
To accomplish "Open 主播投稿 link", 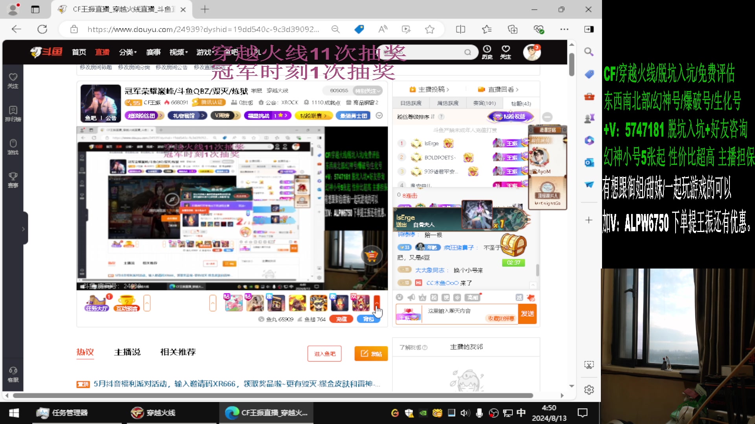I will [x=429, y=90].
